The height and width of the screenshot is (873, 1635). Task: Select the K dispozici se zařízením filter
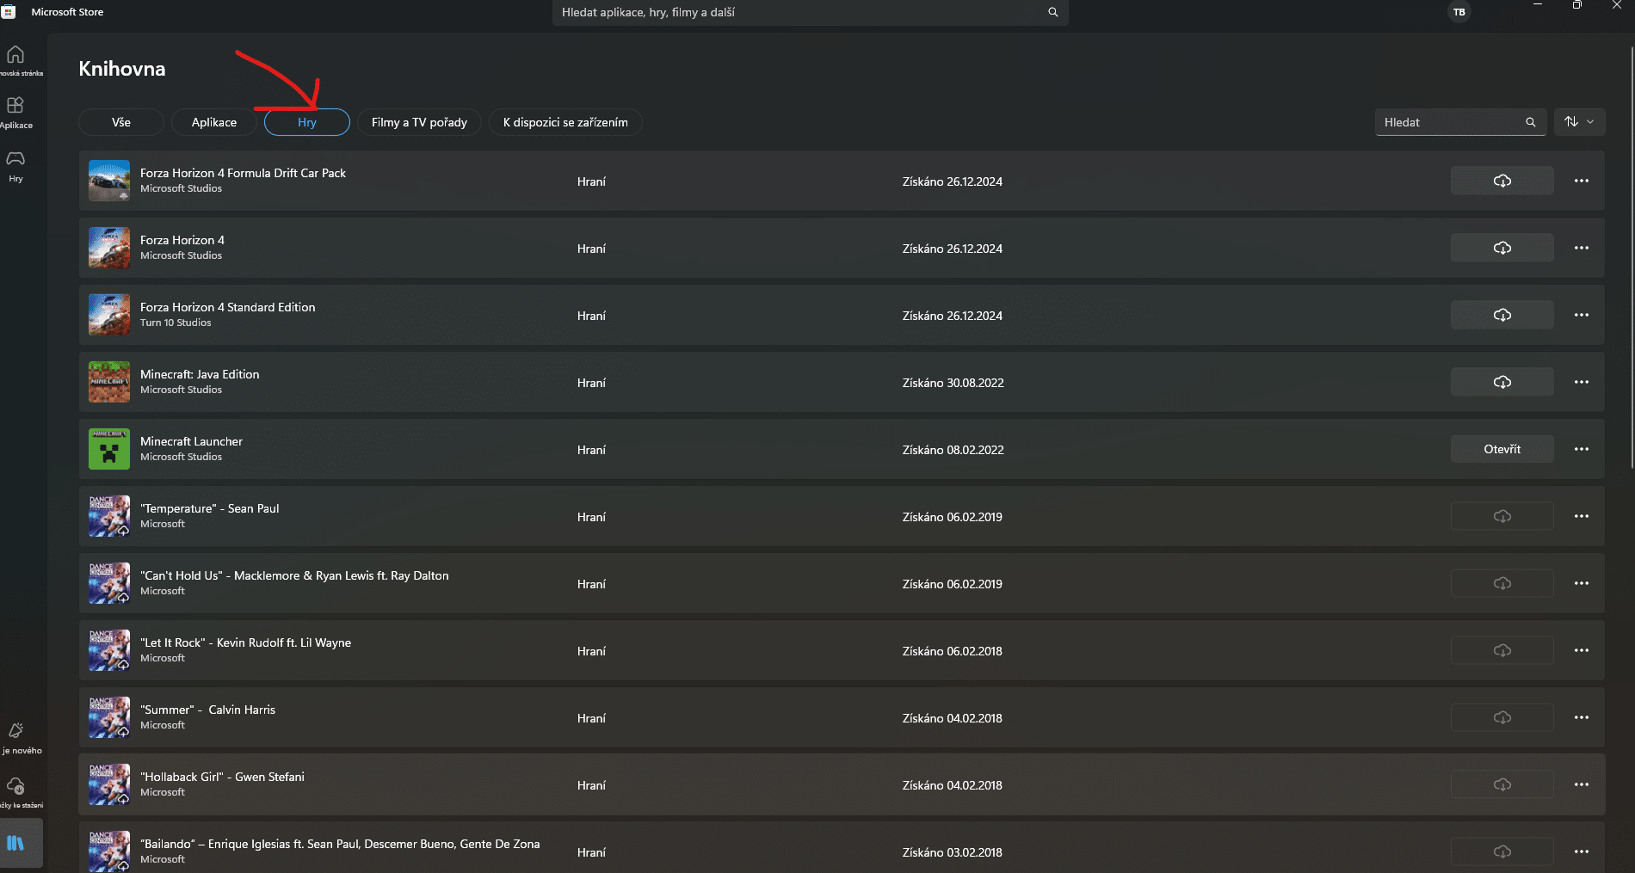pos(565,122)
